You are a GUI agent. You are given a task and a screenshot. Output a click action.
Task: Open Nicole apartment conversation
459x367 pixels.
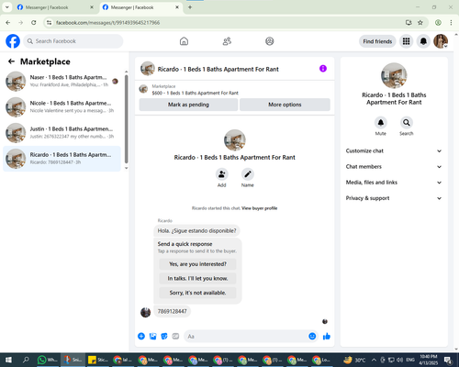[x=62, y=107]
